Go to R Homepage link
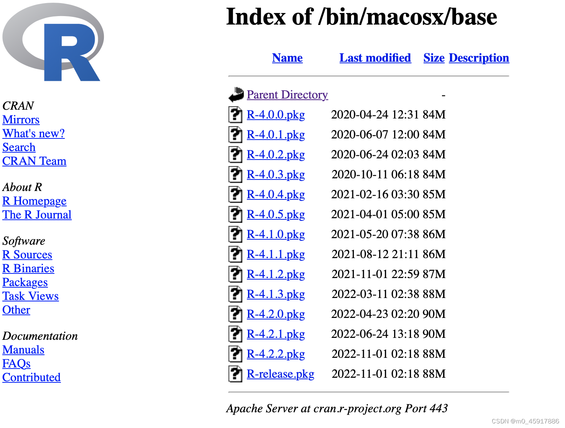 34,201
